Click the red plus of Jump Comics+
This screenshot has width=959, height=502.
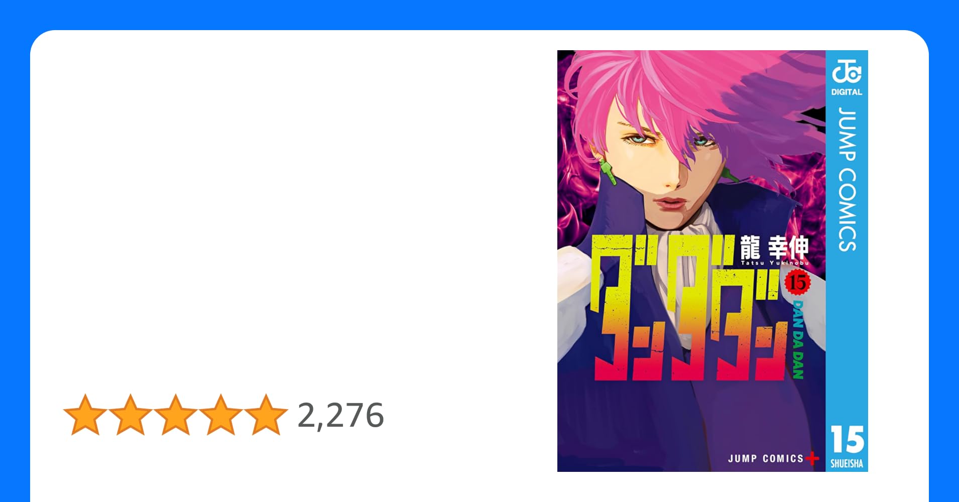pos(812,458)
